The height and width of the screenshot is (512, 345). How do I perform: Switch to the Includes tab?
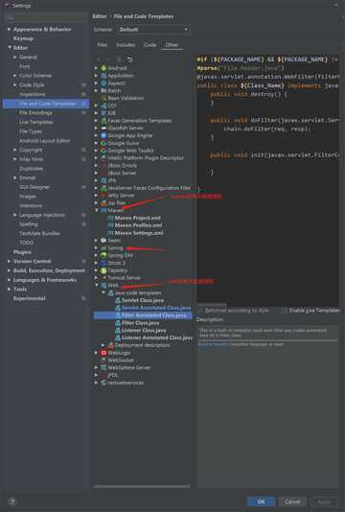[x=126, y=45]
